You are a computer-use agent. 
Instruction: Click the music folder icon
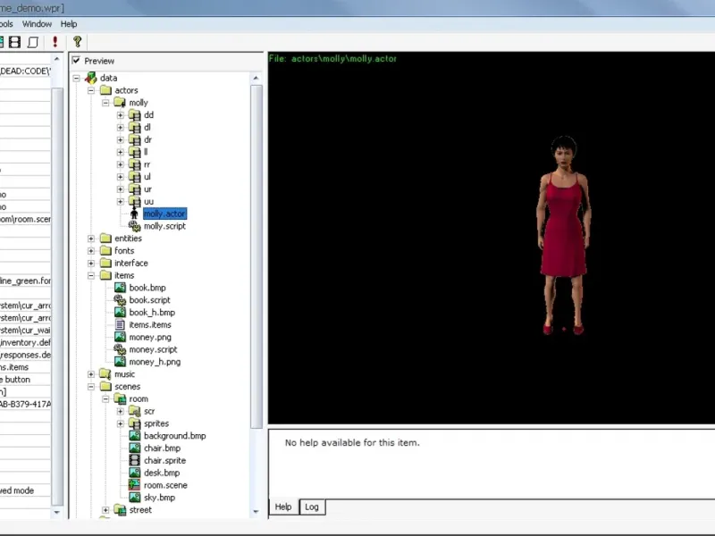coord(105,374)
